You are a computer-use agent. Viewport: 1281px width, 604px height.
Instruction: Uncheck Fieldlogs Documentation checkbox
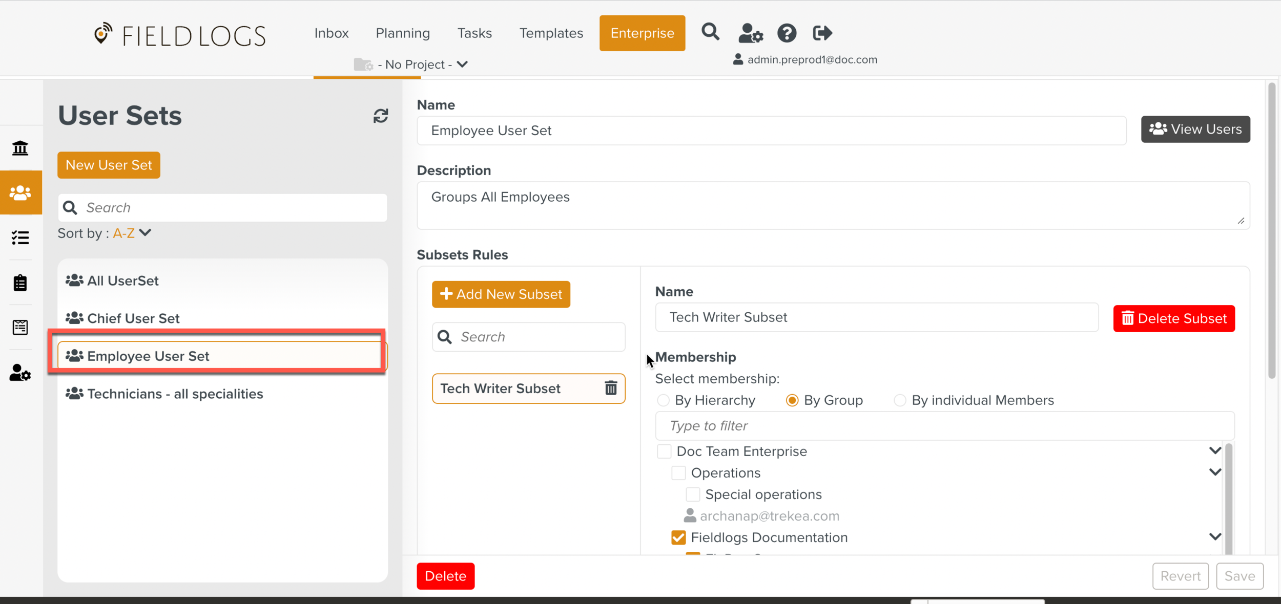click(678, 537)
